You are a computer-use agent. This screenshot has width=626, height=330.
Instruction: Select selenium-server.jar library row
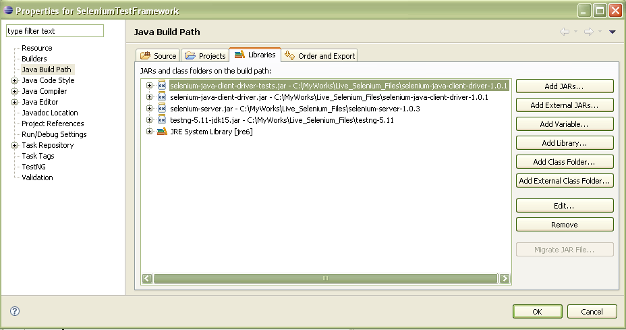pyautogui.click(x=295, y=109)
